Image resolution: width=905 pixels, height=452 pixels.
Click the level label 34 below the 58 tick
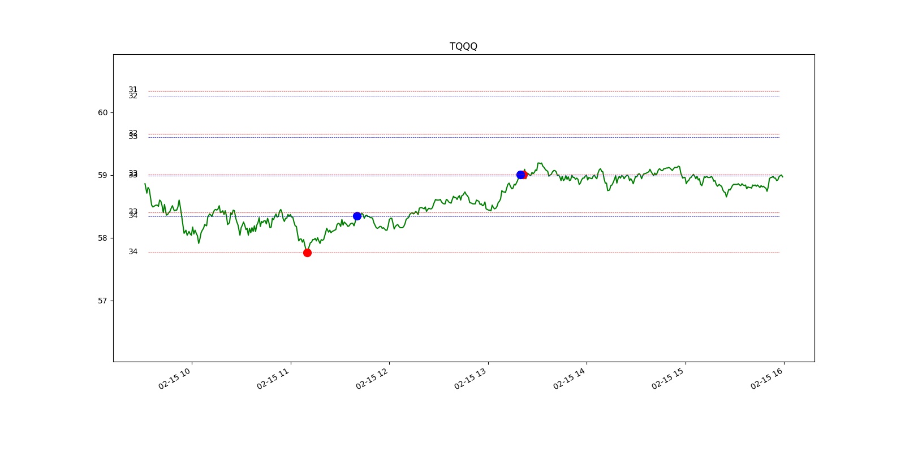(133, 251)
